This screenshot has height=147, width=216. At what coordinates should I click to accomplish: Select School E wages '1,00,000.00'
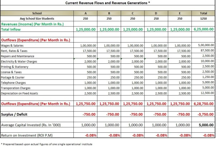pos(182,45)
